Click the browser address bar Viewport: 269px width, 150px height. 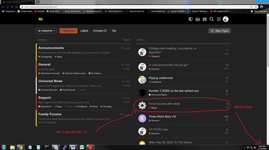pos(136,7)
